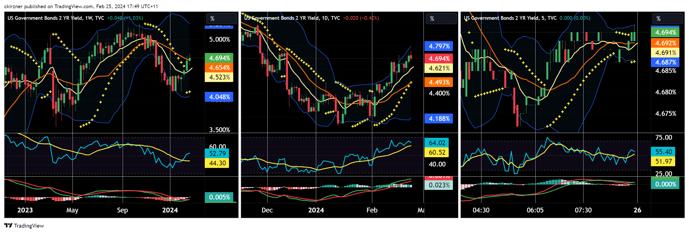Click the daily RSI value 64.02
The width and height of the screenshot is (689, 233).
click(x=437, y=143)
